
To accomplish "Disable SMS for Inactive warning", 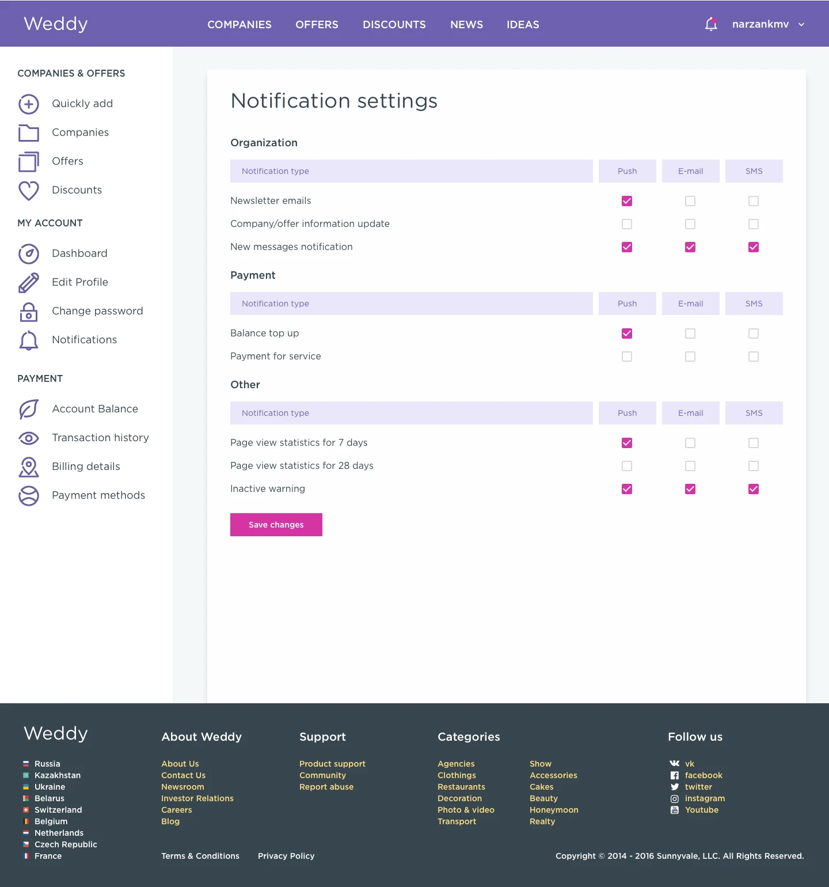I will (754, 489).
